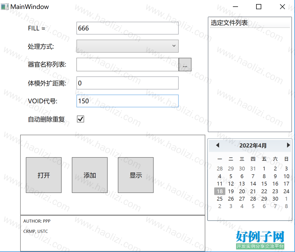Select April 12 in calendar
Viewport: 295px width, 252px height.
(231, 184)
